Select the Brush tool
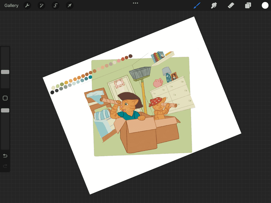This screenshot has height=203, width=271. [x=197, y=5]
